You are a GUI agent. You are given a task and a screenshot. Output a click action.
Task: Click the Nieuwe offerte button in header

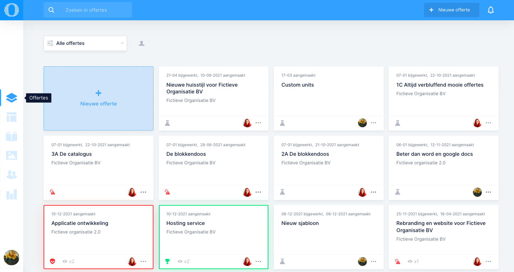pyautogui.click(x=452, y=10)
